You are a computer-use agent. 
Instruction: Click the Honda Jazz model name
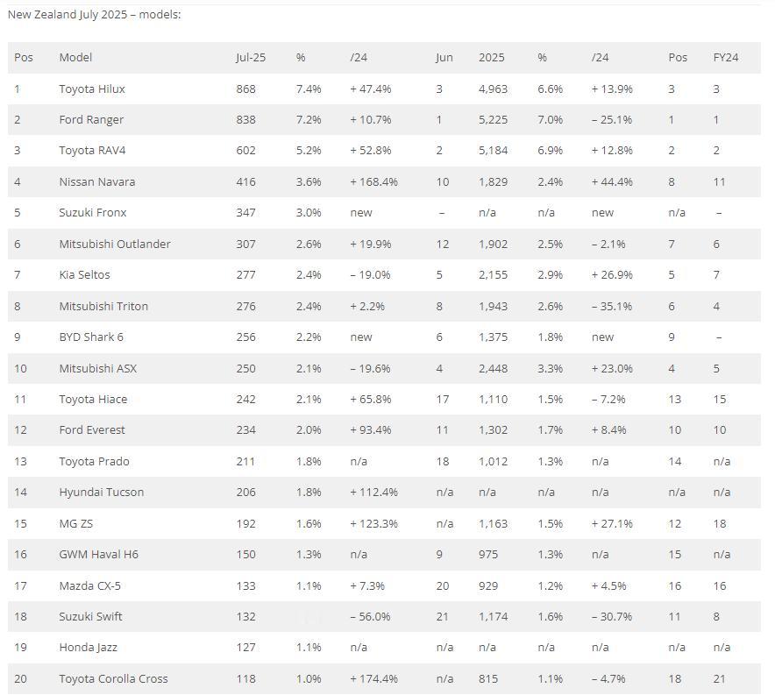point(88,647)
